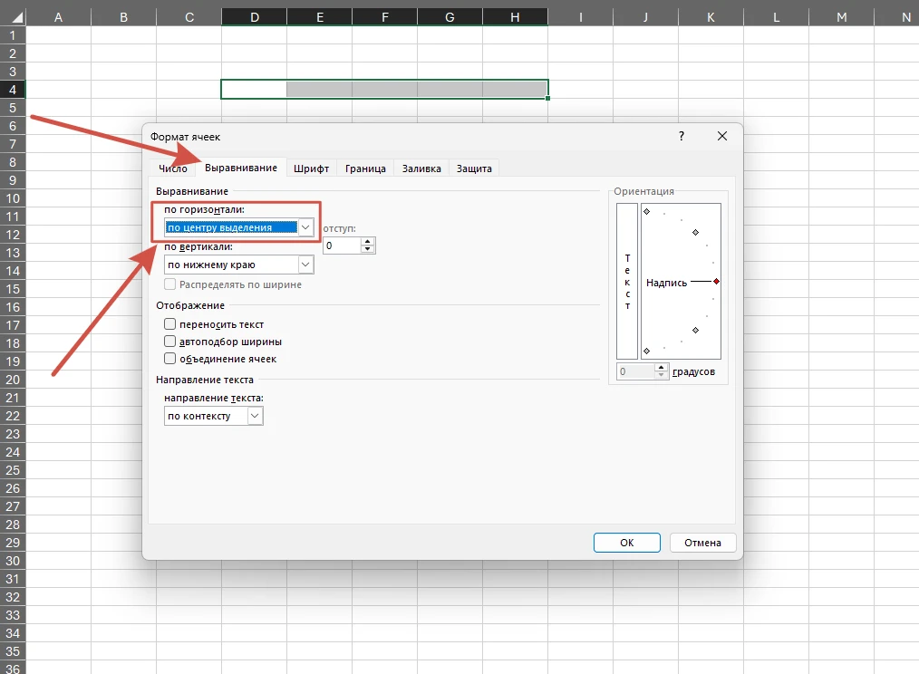Click the Отмена button
This screenshot has height=674, width=919.
click(702, 543)
